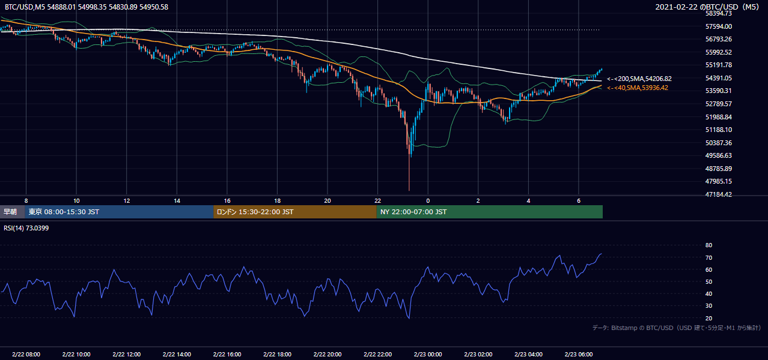Click the 東京 08:00-15:30 JST session bar
This screenshot has width=768, height=360.
pyautogui.click(x=119, y=212)
